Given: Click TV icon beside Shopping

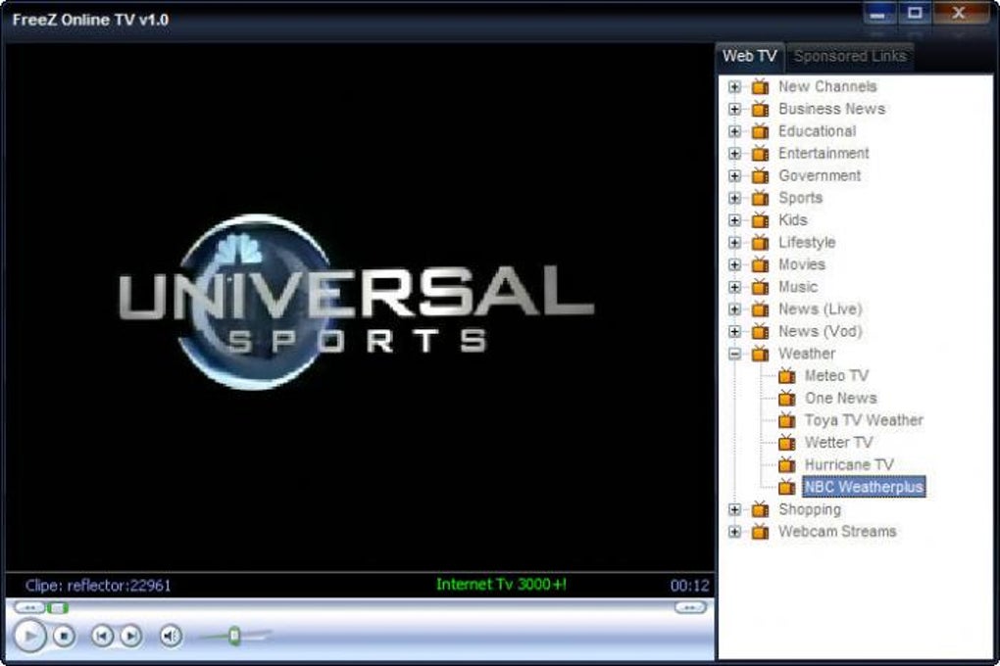Looking at the screenshot, I should pos(760,509).
